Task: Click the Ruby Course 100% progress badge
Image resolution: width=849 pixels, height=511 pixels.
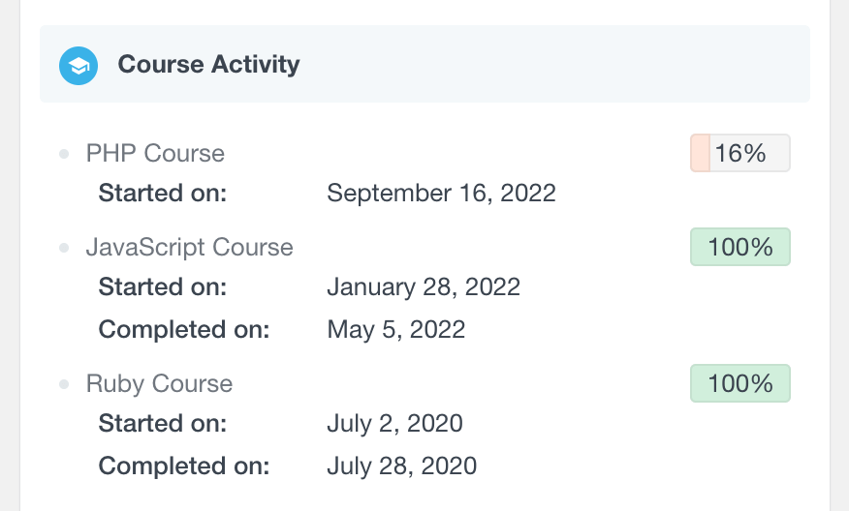Action: coord(740,383)
